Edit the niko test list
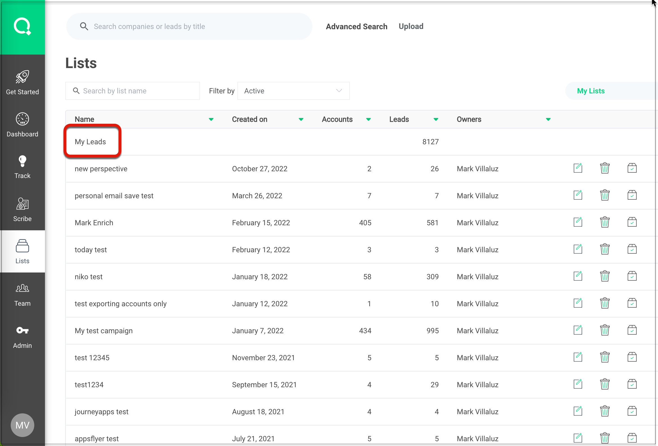Screen dimensions: 658x446 578,276
